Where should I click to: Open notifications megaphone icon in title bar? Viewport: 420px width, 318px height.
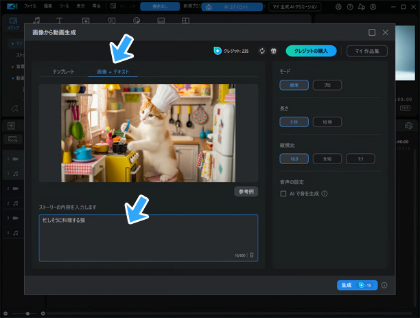pyautogui.click(x=362, y=7)
